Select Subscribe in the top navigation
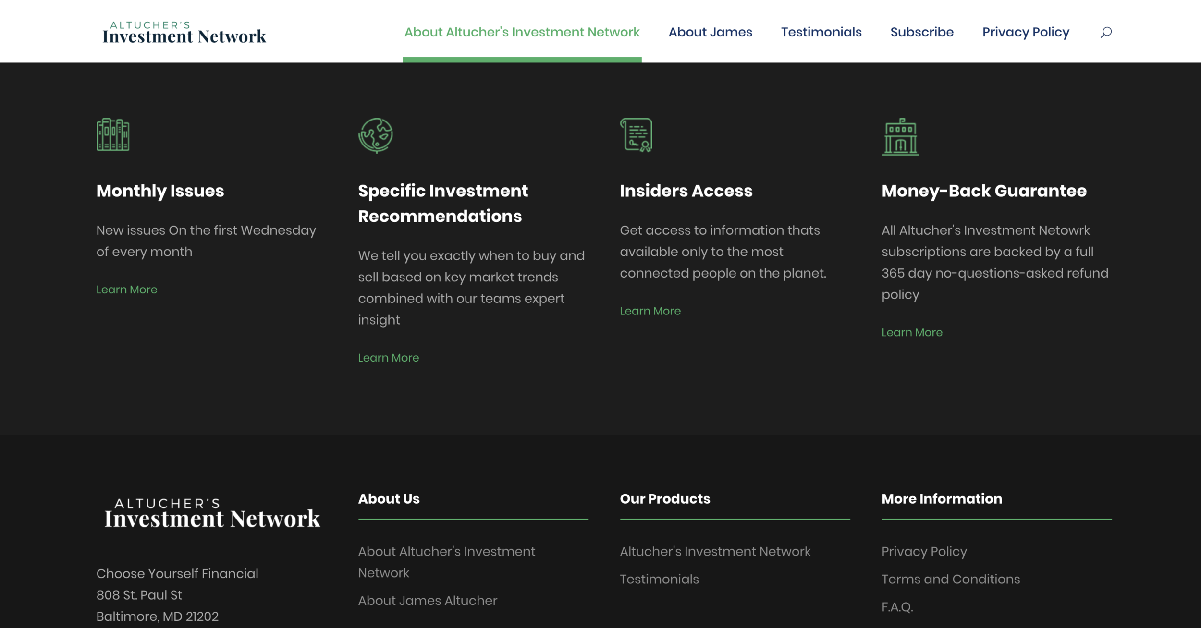The height and width of the screenshot is (628, 1201). pyautogui.click(x=922, y=32)
